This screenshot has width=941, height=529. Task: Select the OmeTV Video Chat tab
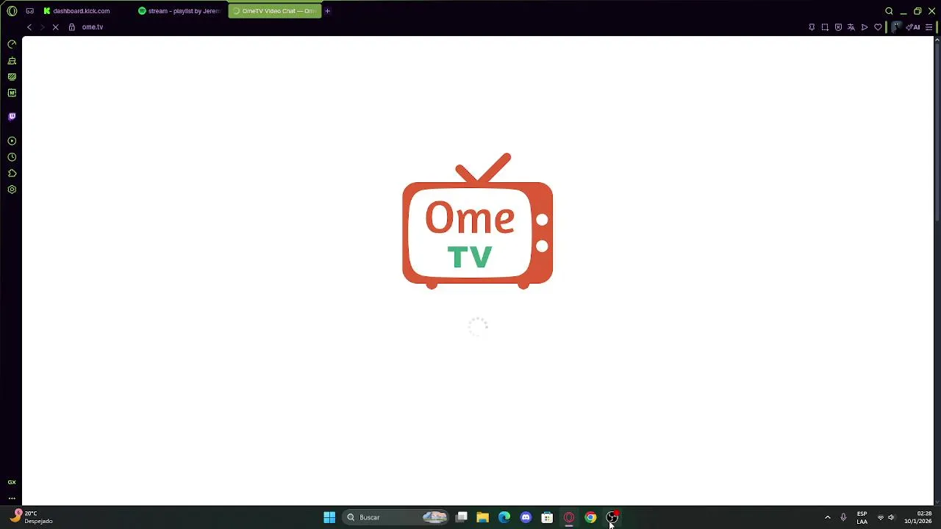click(275, 11)
